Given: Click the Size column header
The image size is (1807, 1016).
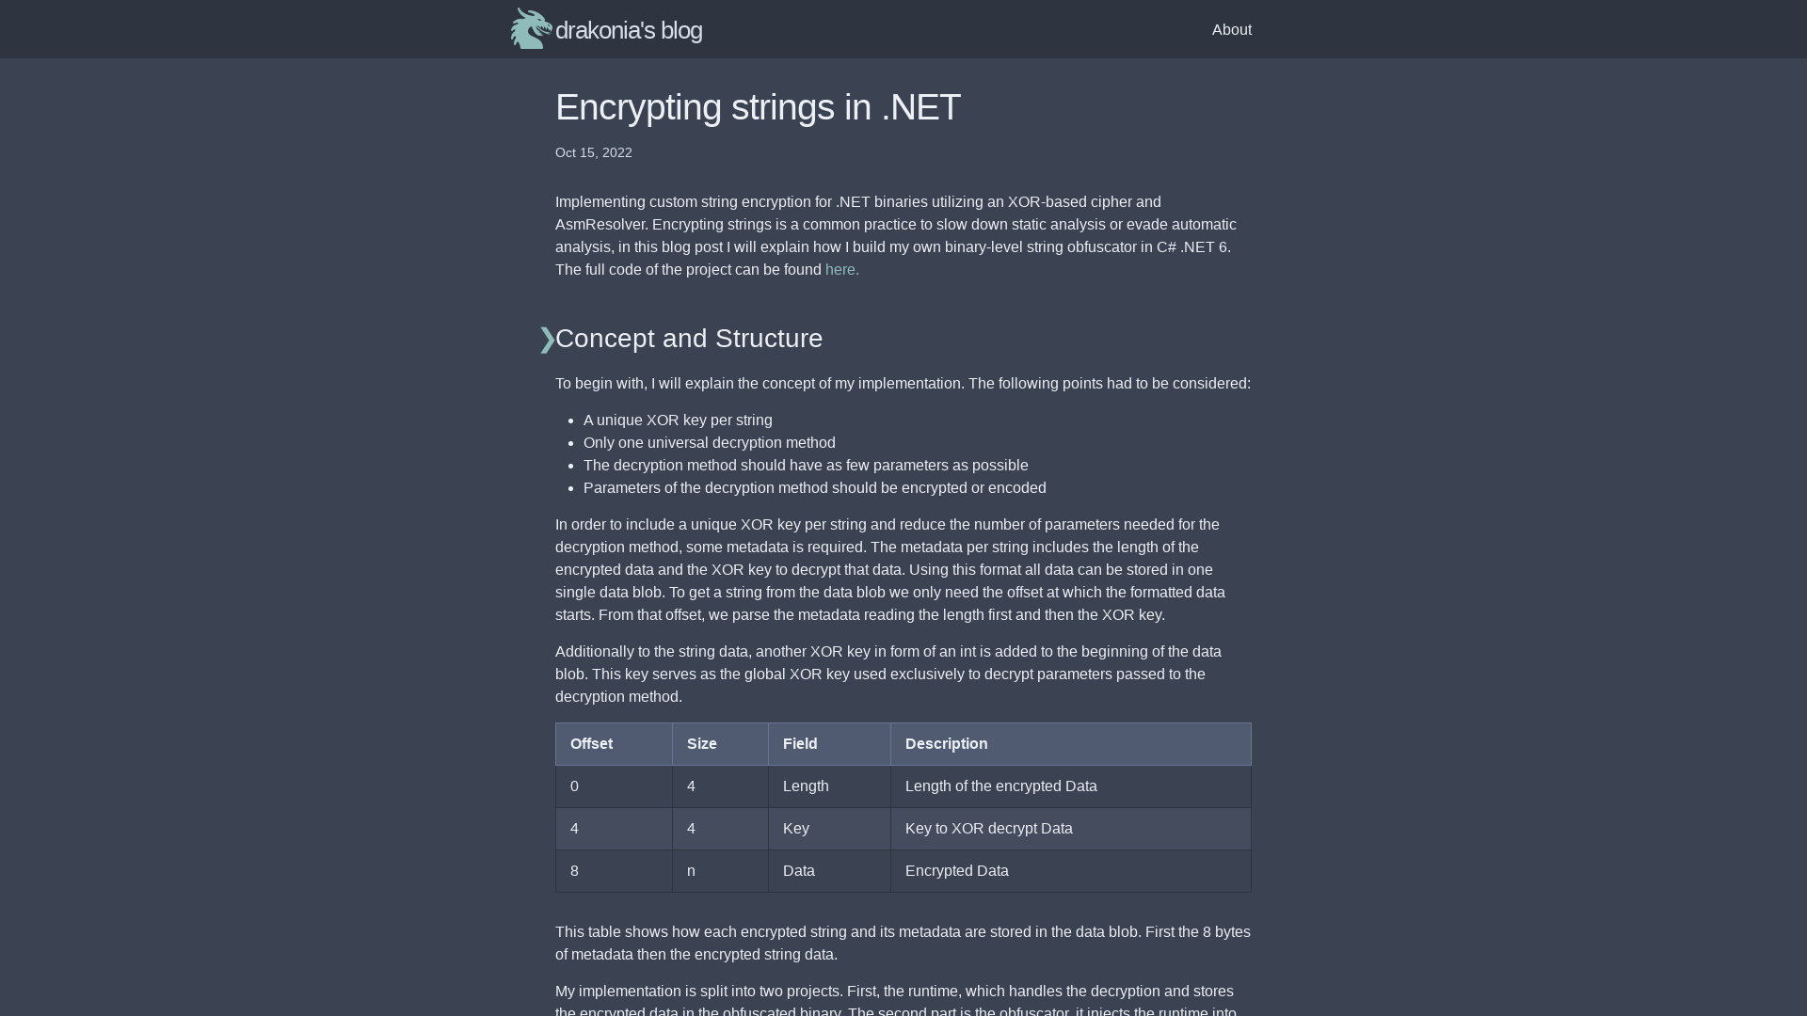Looking at the screenshot, I should [x=701, y=743].
